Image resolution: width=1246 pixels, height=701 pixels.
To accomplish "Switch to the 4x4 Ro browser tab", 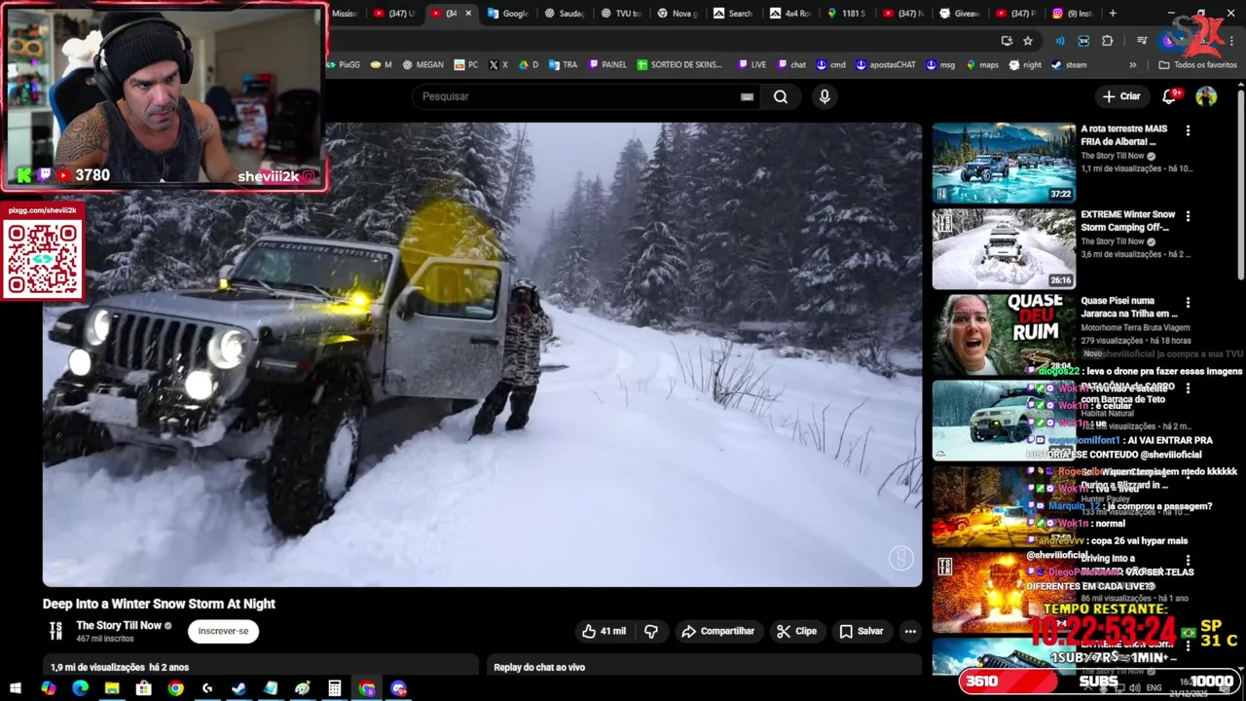I will [789, 13].
